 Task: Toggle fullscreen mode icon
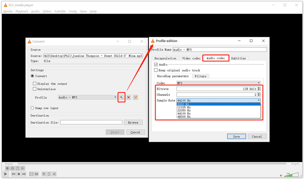[x=31, y=174]
